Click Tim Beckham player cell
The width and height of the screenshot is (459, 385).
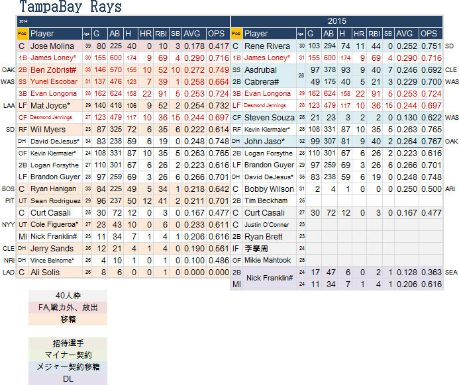[x=270, y=201]
